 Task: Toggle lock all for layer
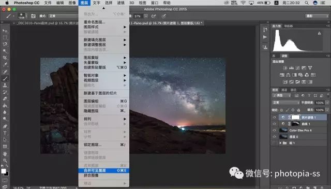pyautogui.click(x=298, y=110)
